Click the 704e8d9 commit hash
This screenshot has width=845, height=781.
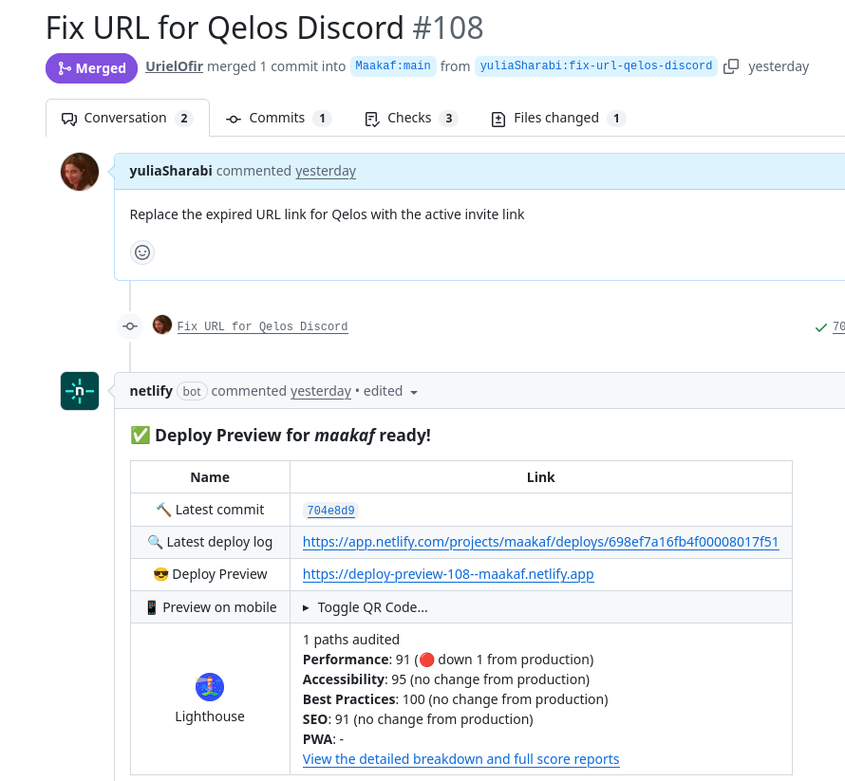coord(329,511)
